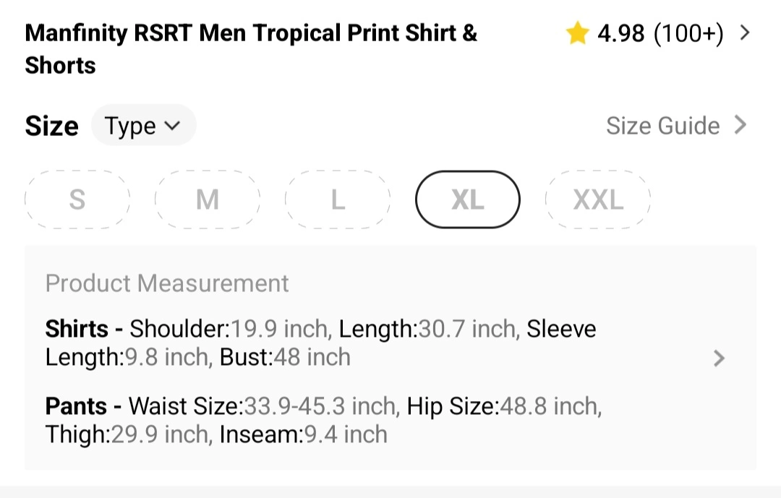Select size L
781x498 pixels.
[x=338, y=199]
